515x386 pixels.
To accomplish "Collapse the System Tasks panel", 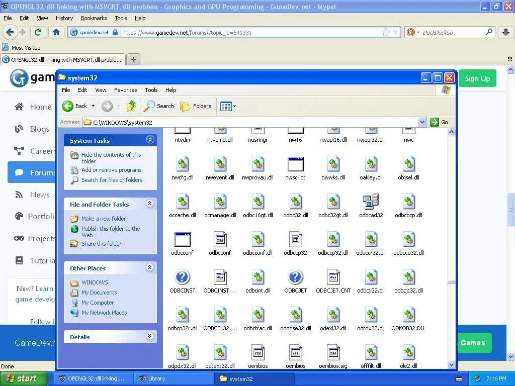I will point(150,140).
